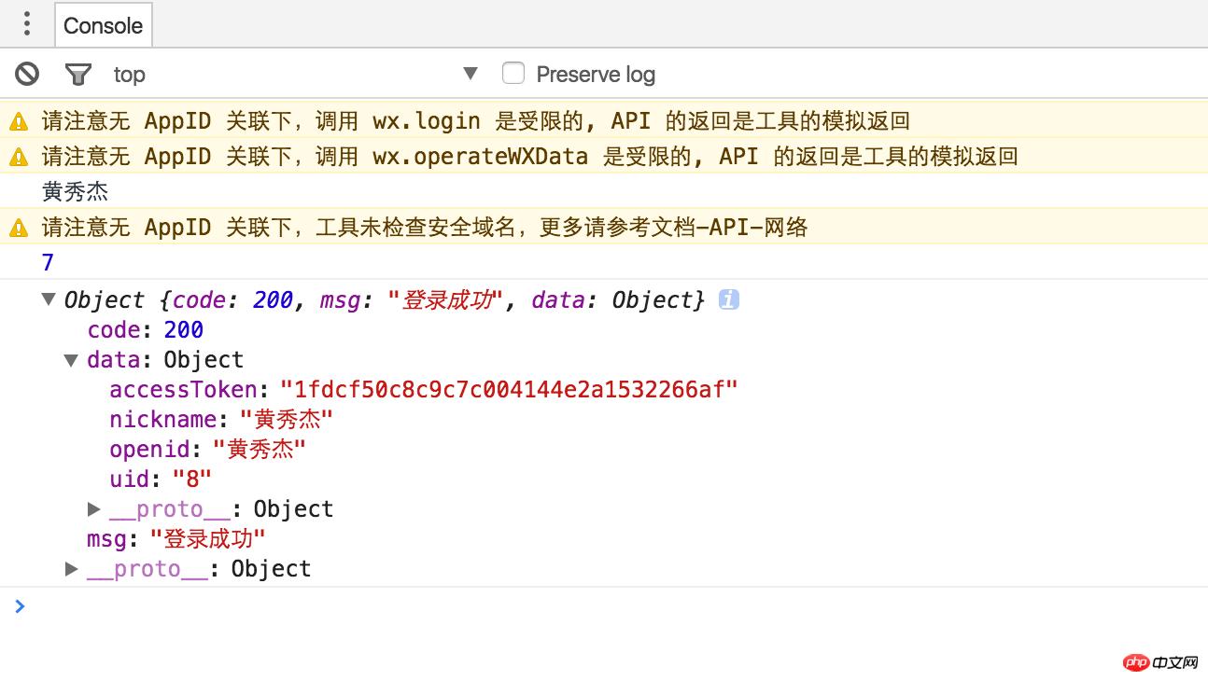The height and width of the screenshot is (681, 1208).
Task: Expand the outer __proto__ Object
Action: [71, 568]
